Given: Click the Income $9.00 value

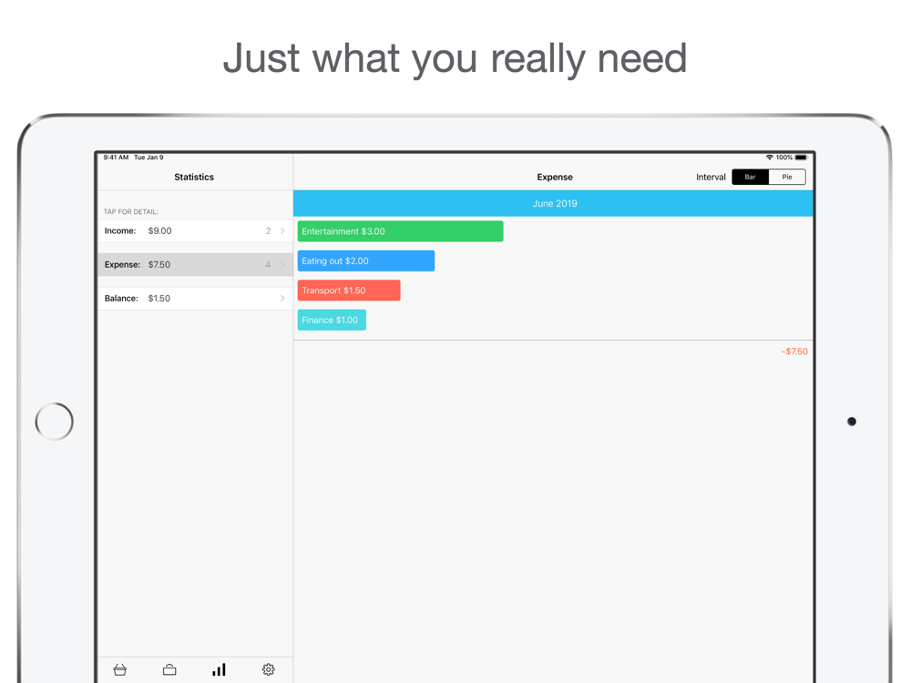Looking at the screenshot, I should [x=159, y=231].
